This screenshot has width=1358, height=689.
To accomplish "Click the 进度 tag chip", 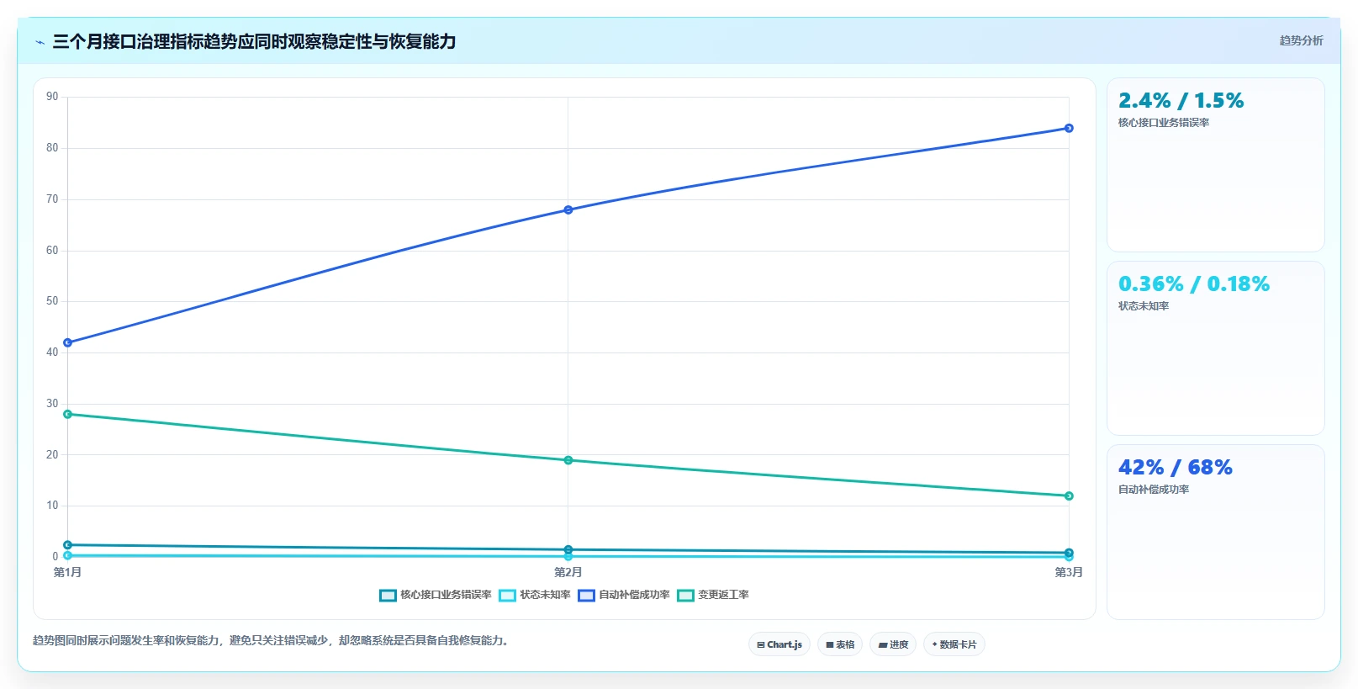I will (893, 644).
